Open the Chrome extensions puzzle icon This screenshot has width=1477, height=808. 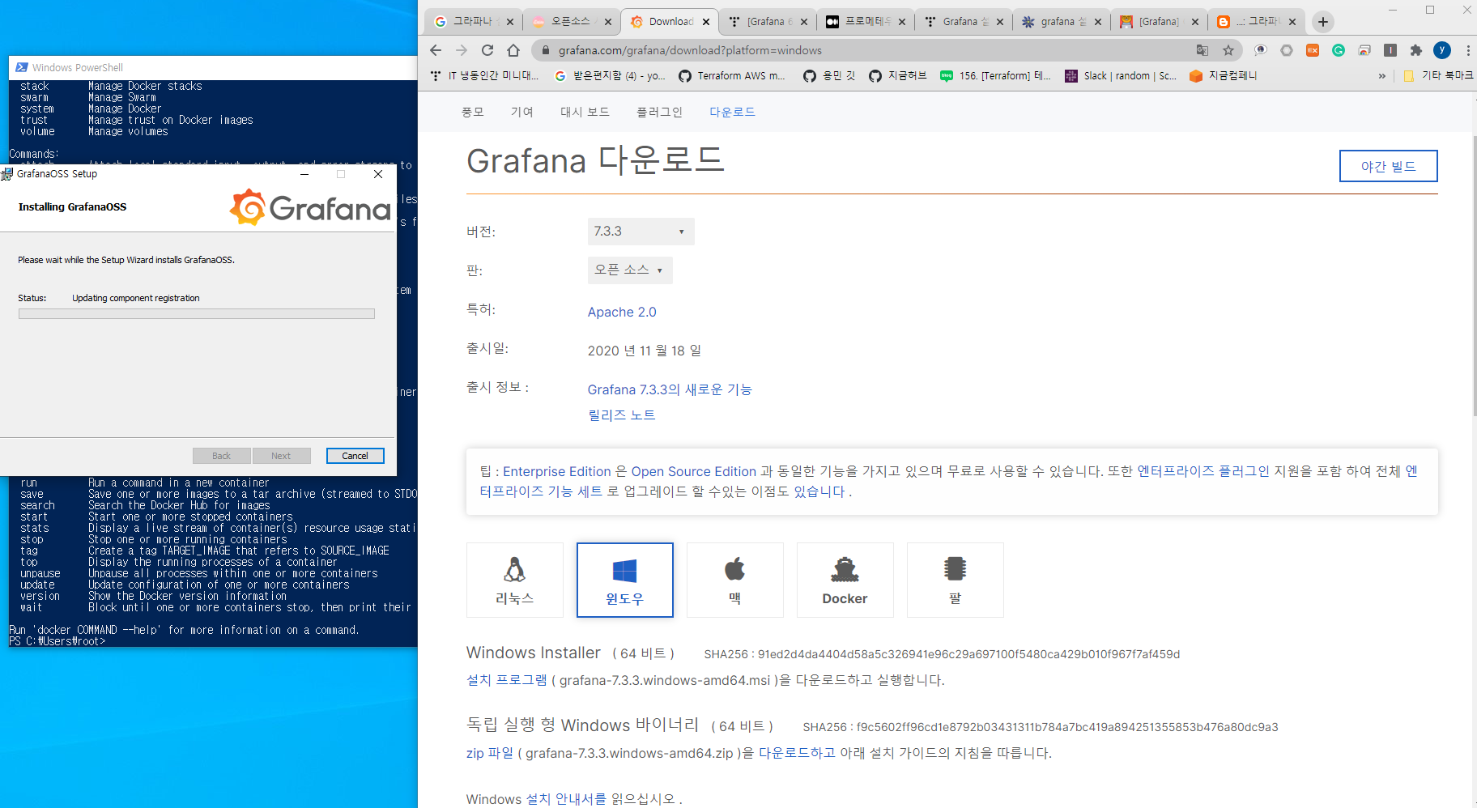(1416, 50)
